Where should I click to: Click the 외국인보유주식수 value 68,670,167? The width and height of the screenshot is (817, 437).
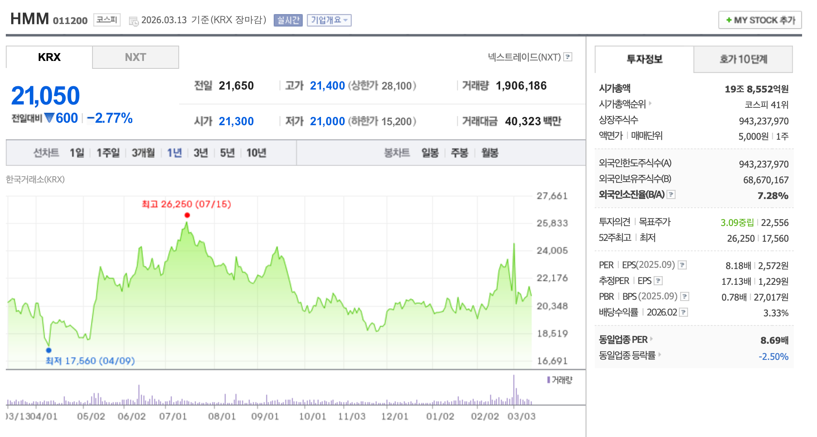coord(766,180)
